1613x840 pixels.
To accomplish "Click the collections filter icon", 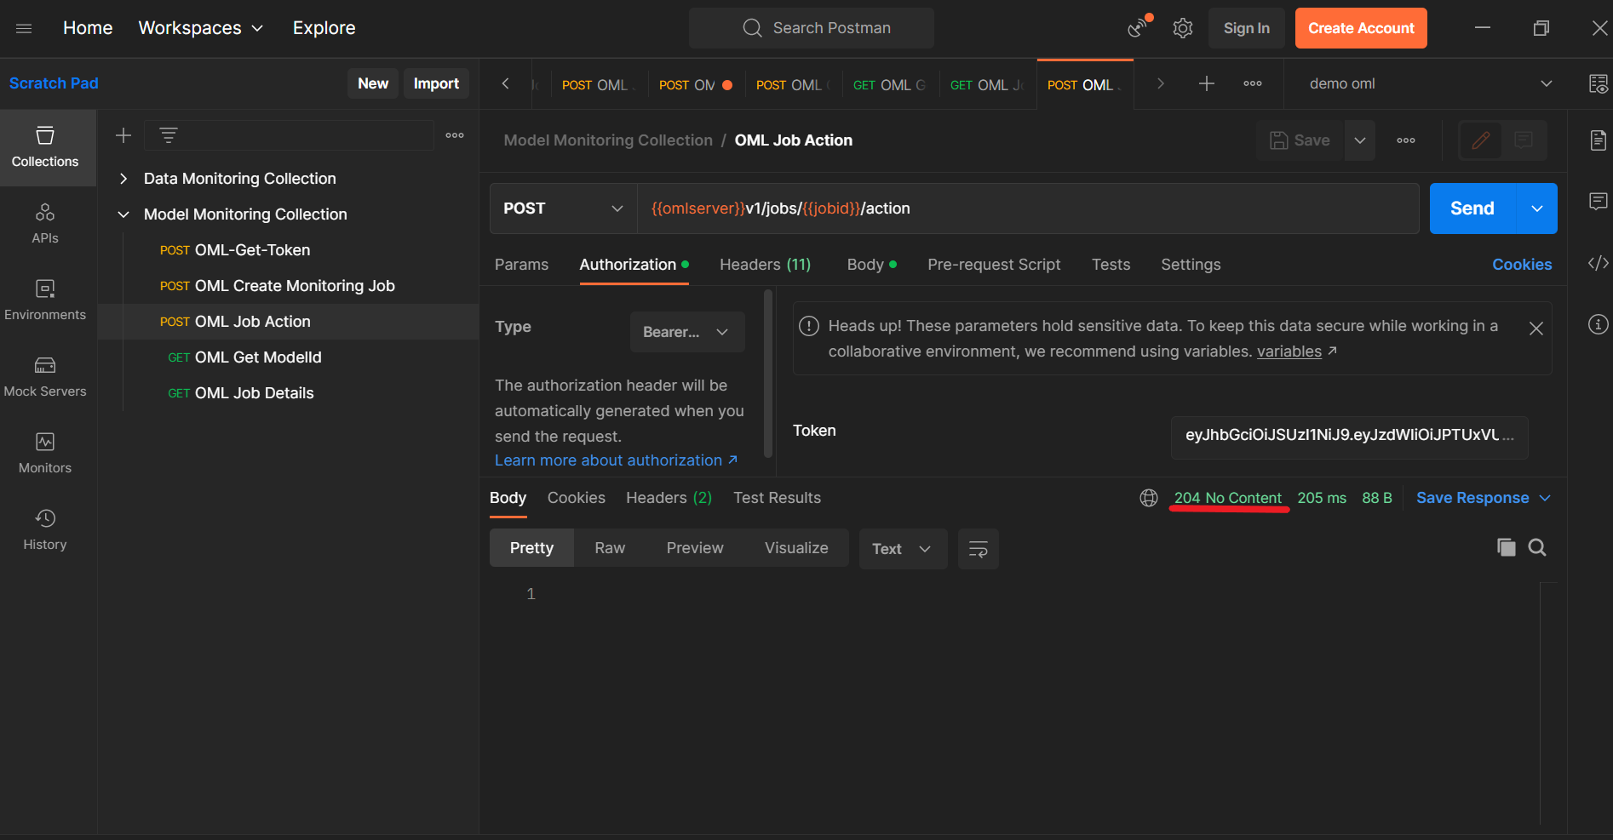I will point(169,135).
